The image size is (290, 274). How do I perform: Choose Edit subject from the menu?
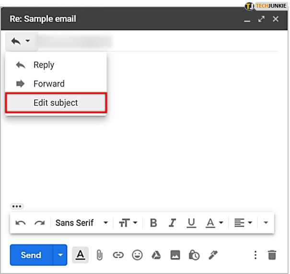(56, 103)
